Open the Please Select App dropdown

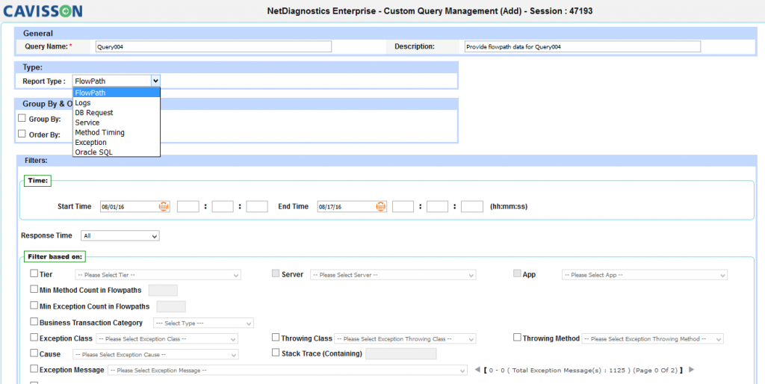tap(645, 275)
